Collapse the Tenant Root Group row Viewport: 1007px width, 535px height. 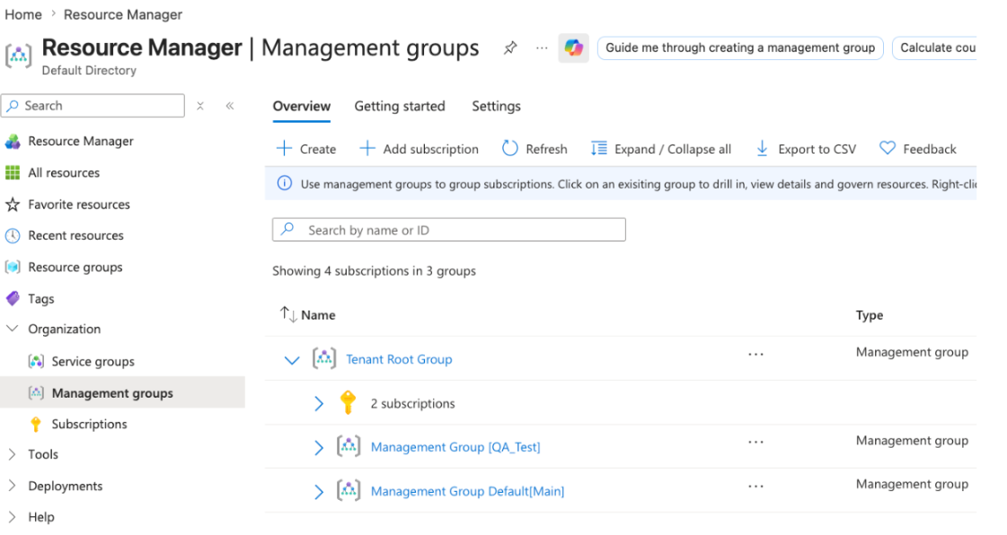tap(292, 361)
